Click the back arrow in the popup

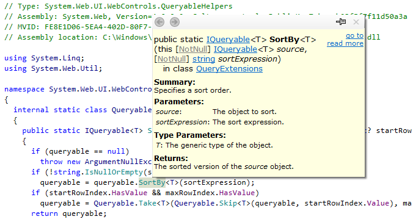click(159, 22)
